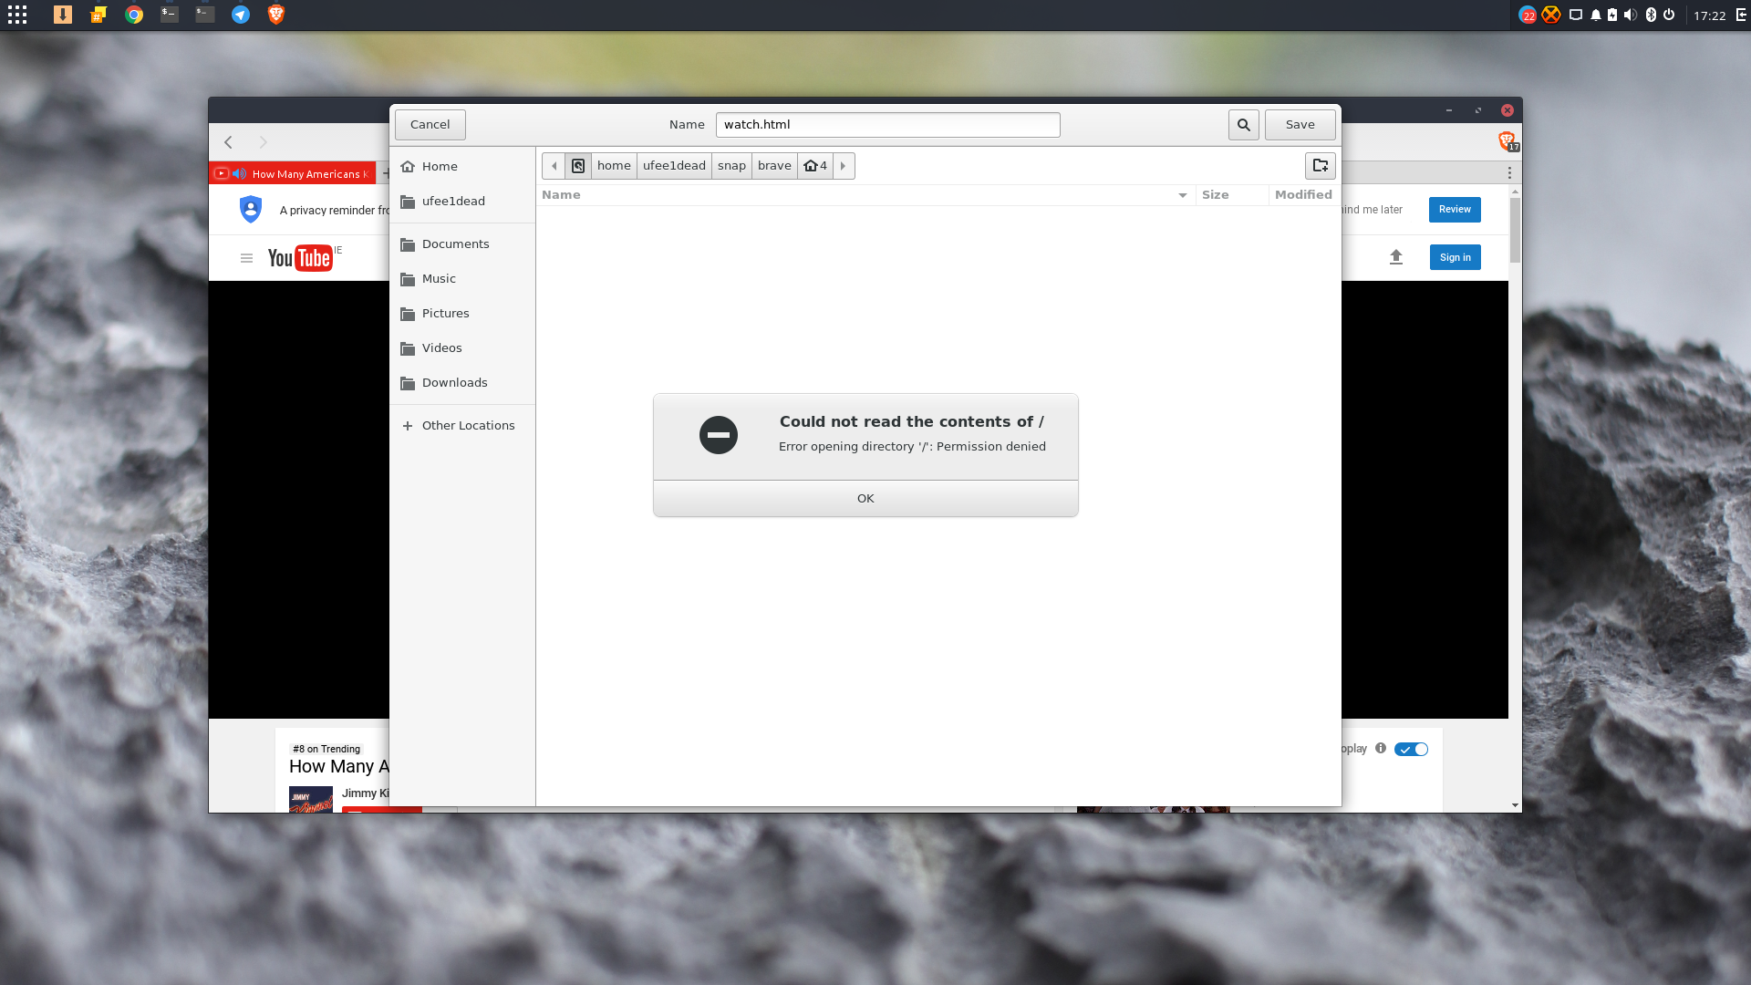The width and height of the screenshot is (1751, 985).
Task: Open Telegram from the top panel
Action: click(x=241, y=15)
